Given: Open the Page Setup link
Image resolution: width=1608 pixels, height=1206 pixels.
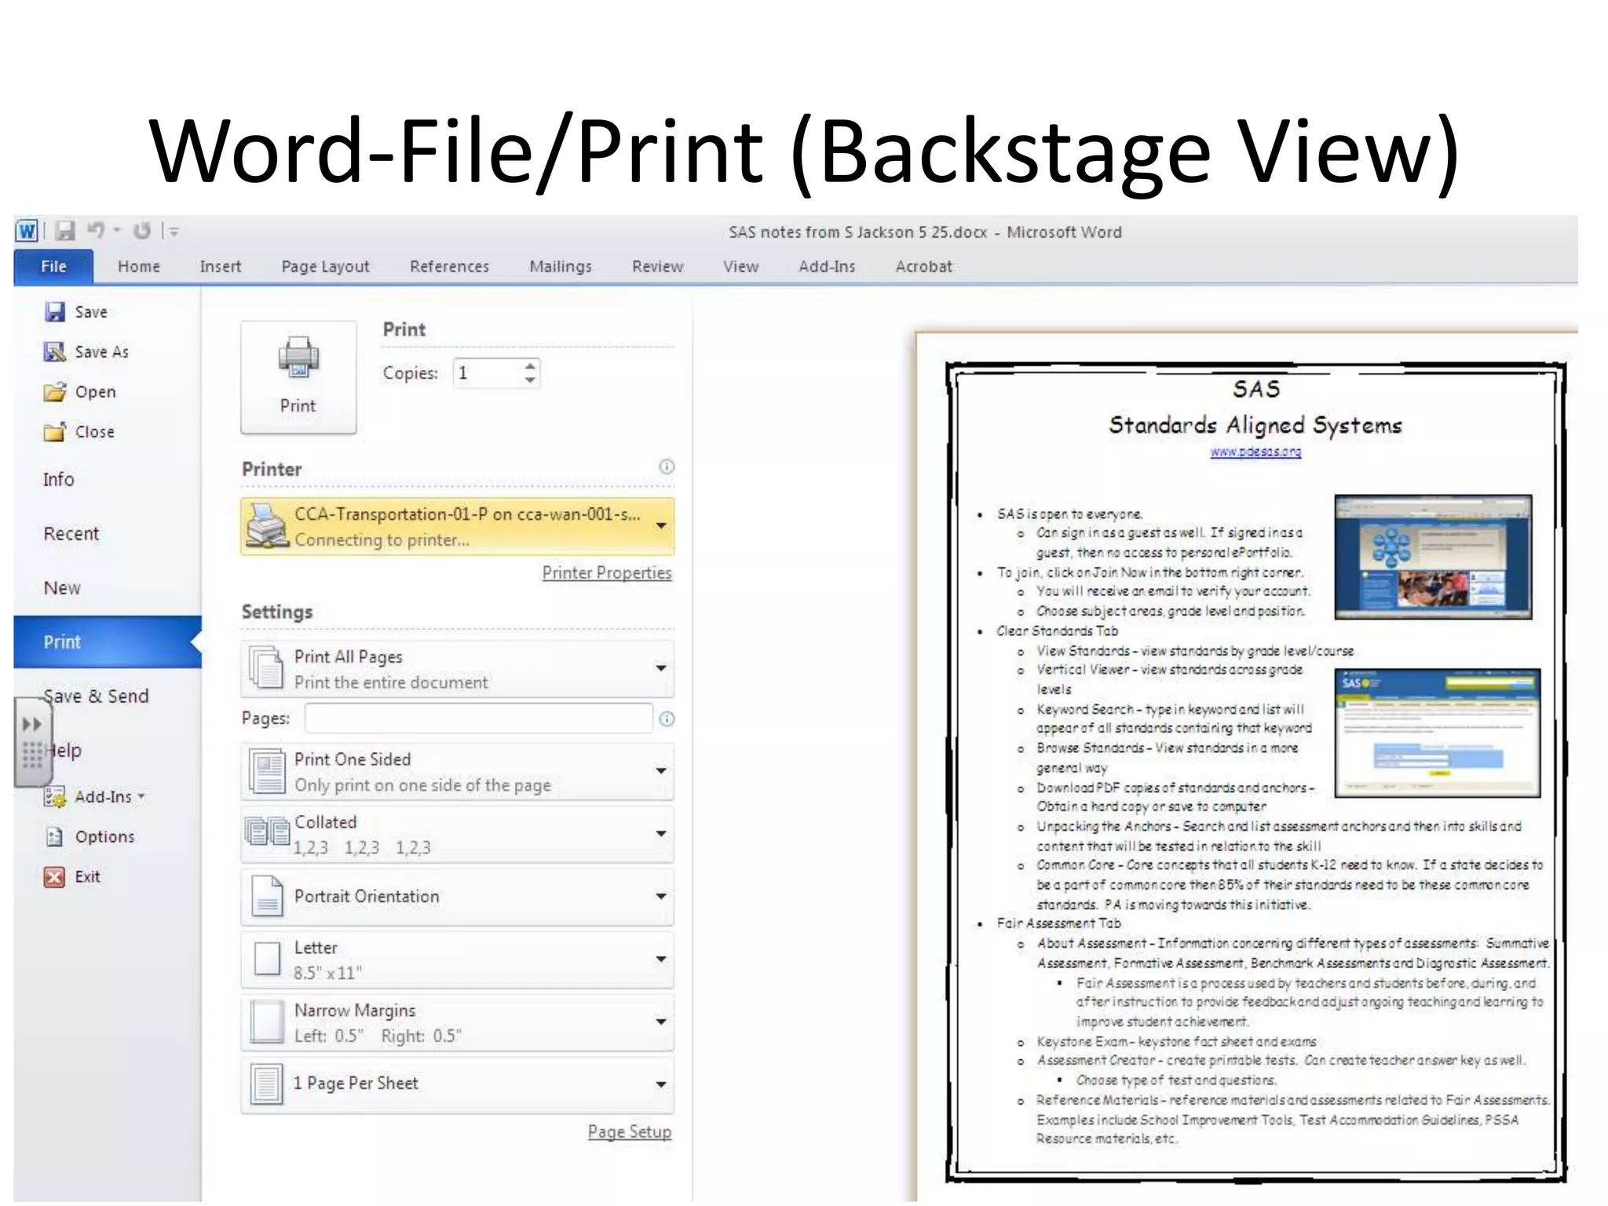Looking at the screenshot, I should 630,1132.
